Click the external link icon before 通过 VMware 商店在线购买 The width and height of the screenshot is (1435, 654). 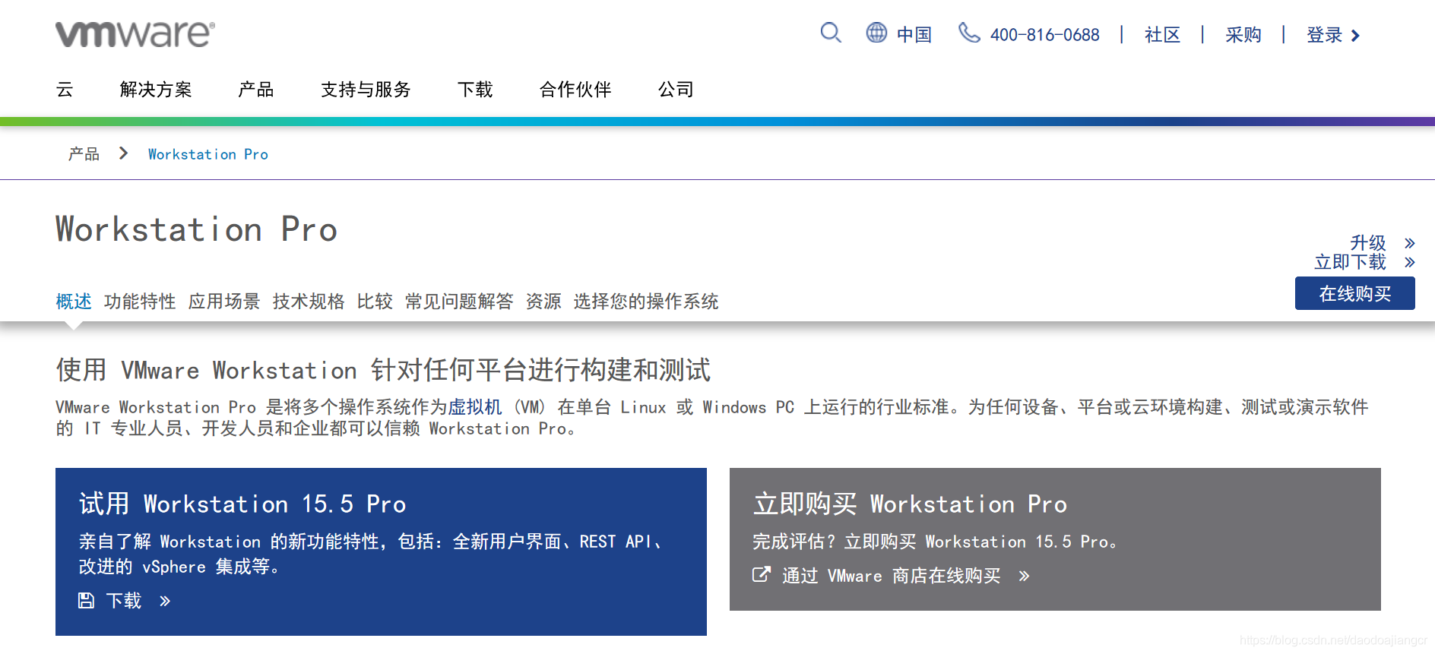pyautogui.click(x=761, y=575)
